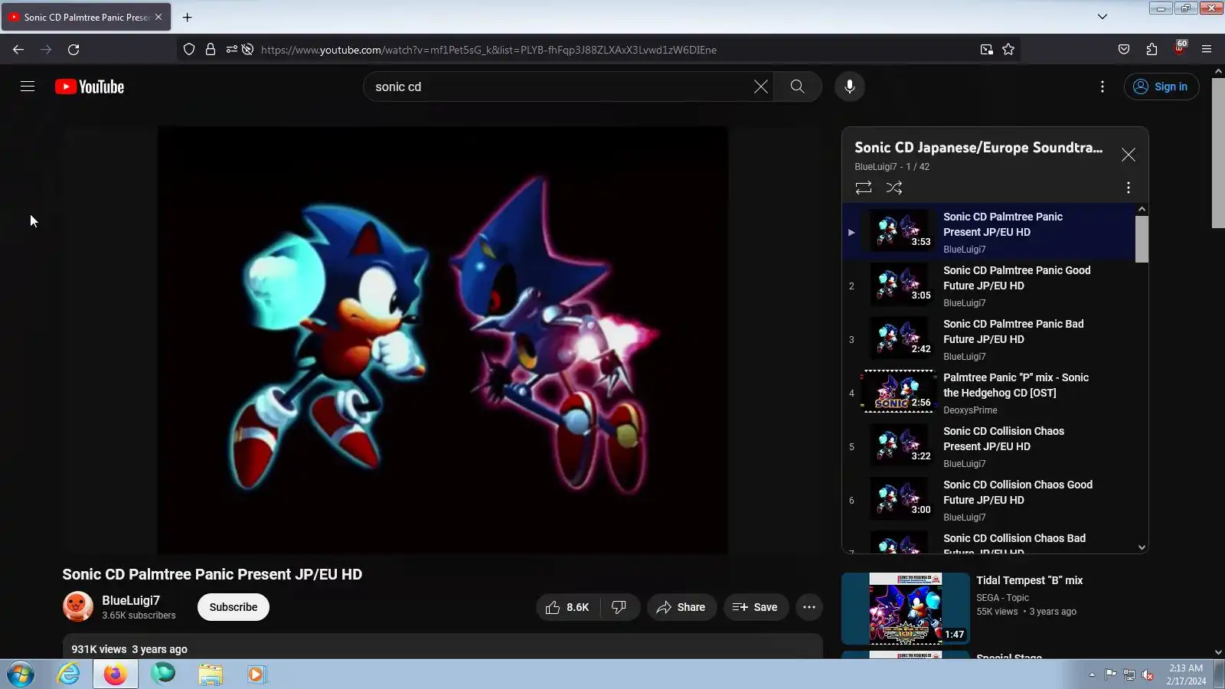Open BlueLuigi7 channel name link
Screen dimensions: 1225x689
[x=131, y=600]
